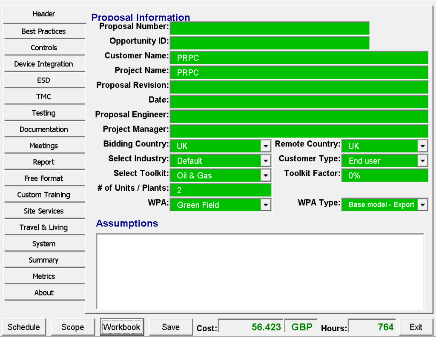Click the Schedule button
The height and width of the screenshot is (341, 436).
[x=24, y=327]
